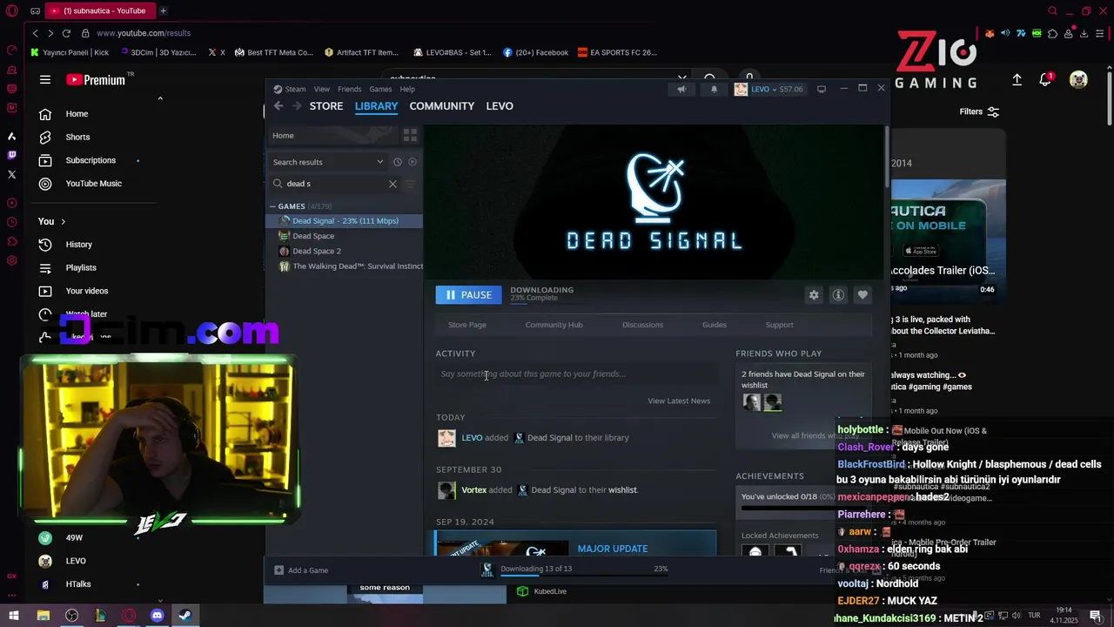Image resolution: width=1114 pixels, height=627 pixels.
Task: Select Dead Signal downloading entry
Action: (345, 221)
